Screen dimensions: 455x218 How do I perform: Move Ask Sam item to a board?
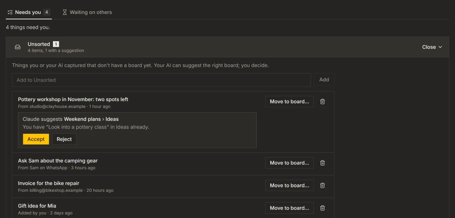point(289,163)
